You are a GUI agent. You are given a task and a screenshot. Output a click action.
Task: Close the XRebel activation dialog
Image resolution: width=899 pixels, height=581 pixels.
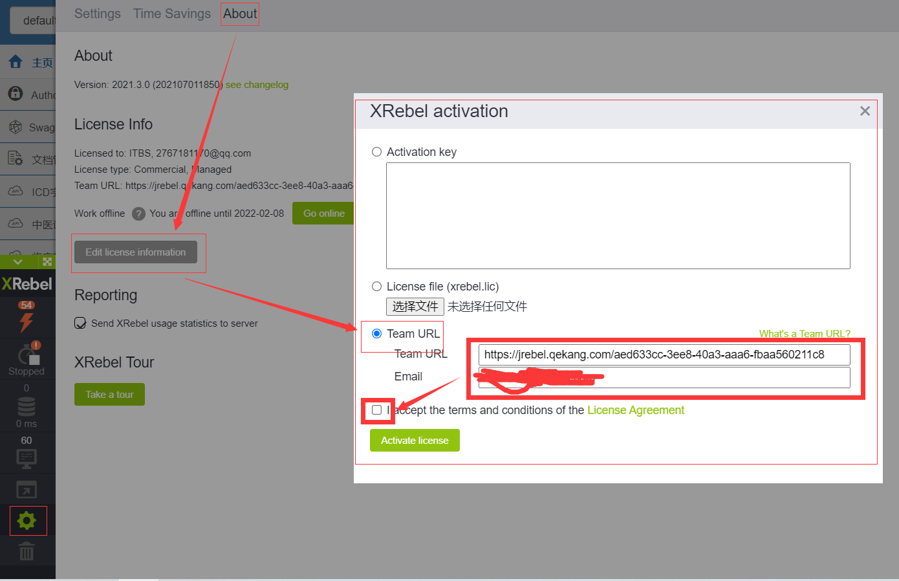pos(865,111)
